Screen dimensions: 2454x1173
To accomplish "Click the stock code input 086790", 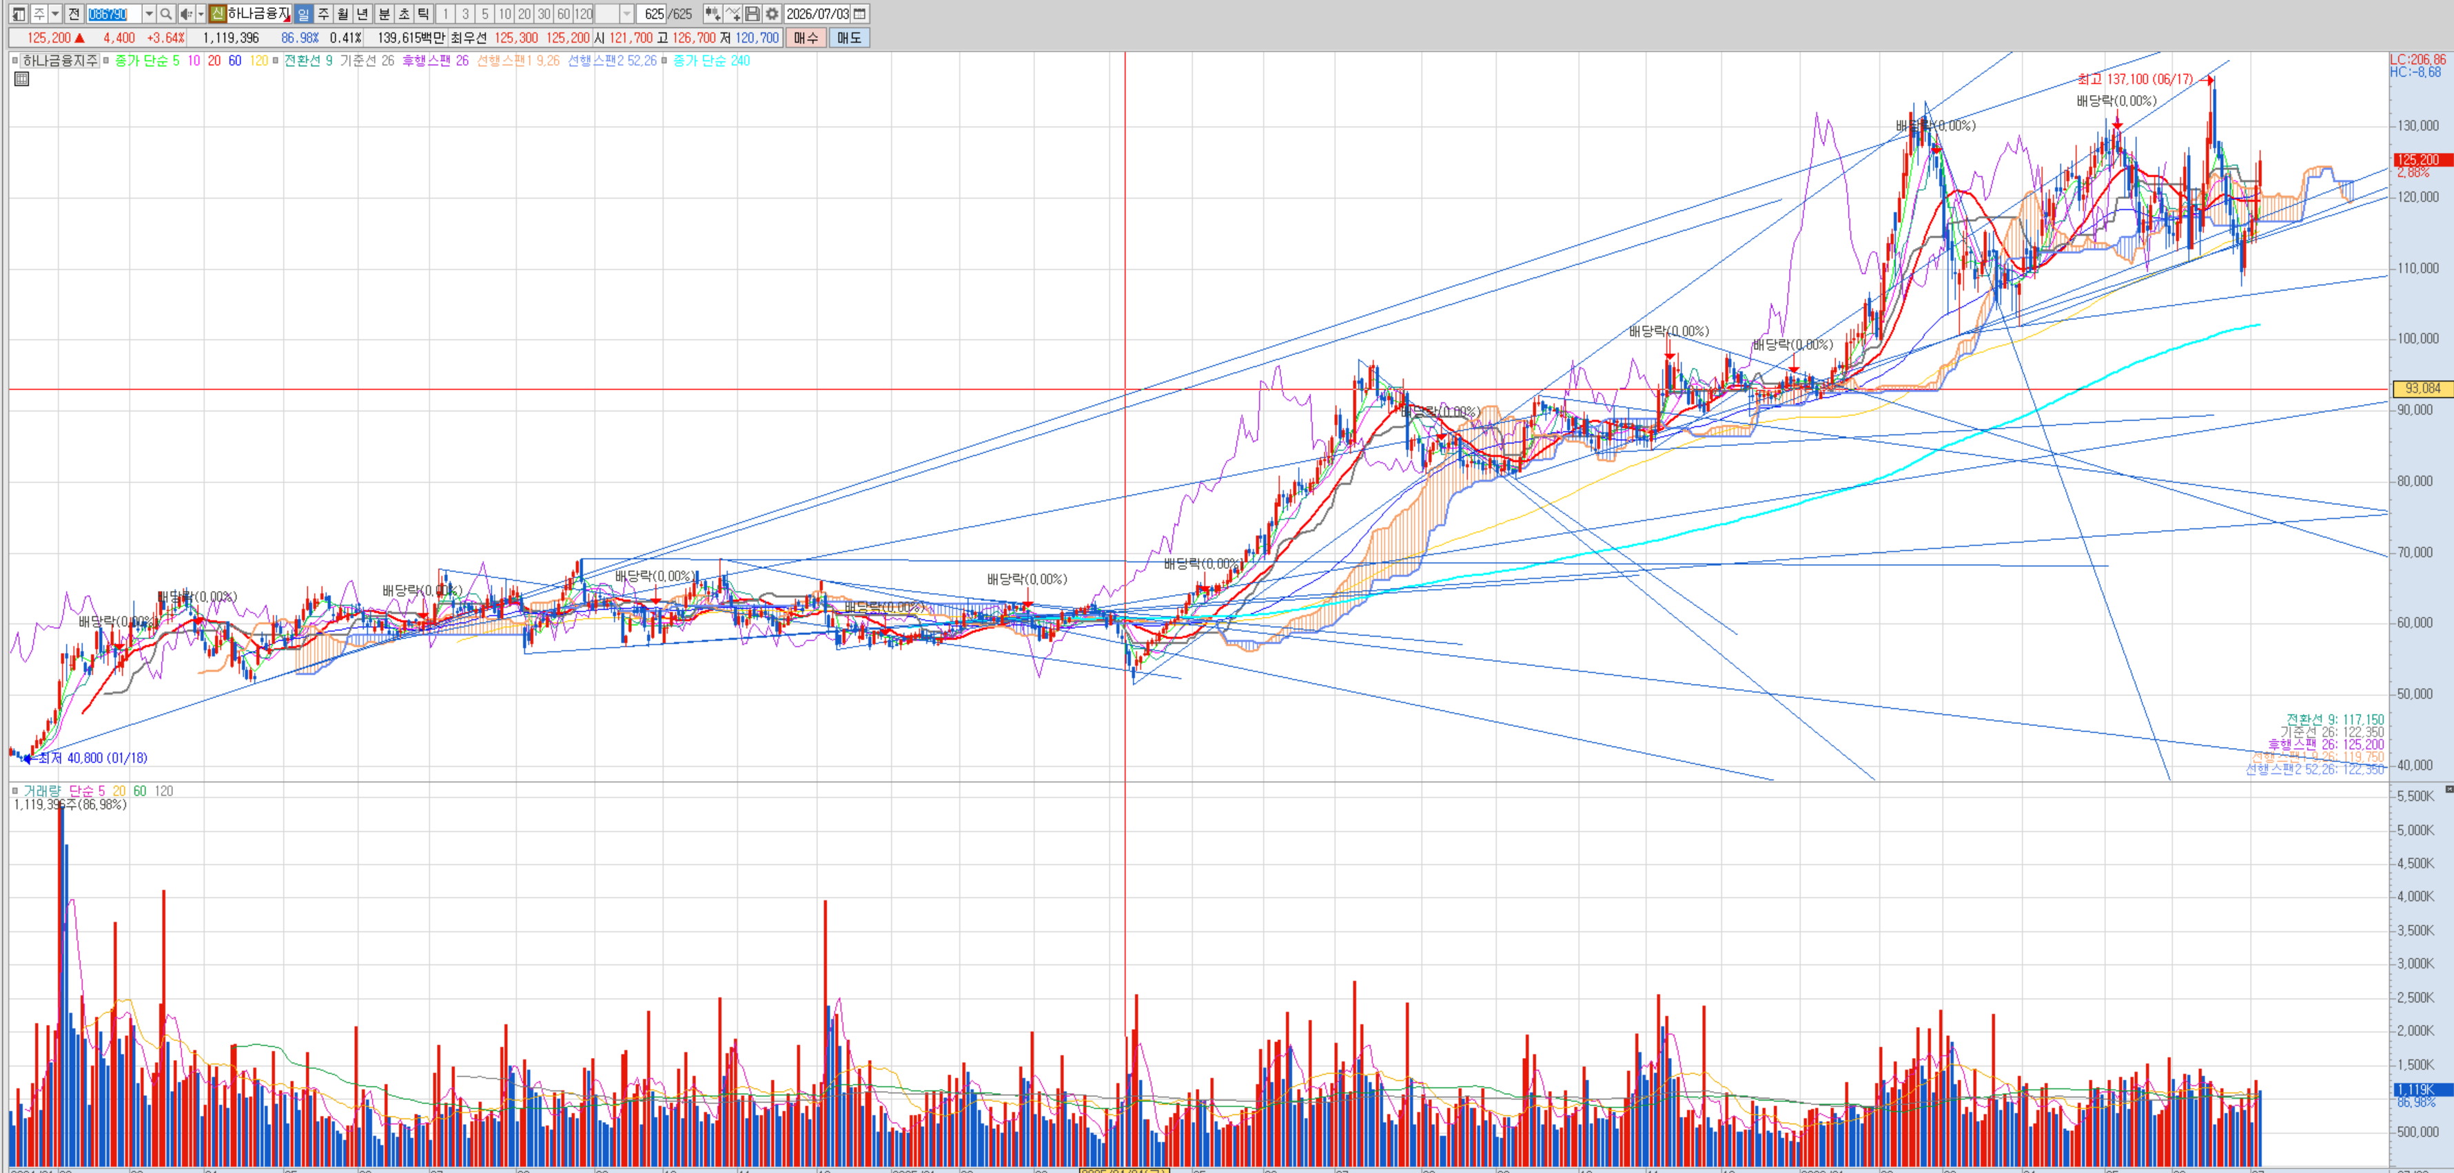I will pyautogui.click(x=114, y=14).
